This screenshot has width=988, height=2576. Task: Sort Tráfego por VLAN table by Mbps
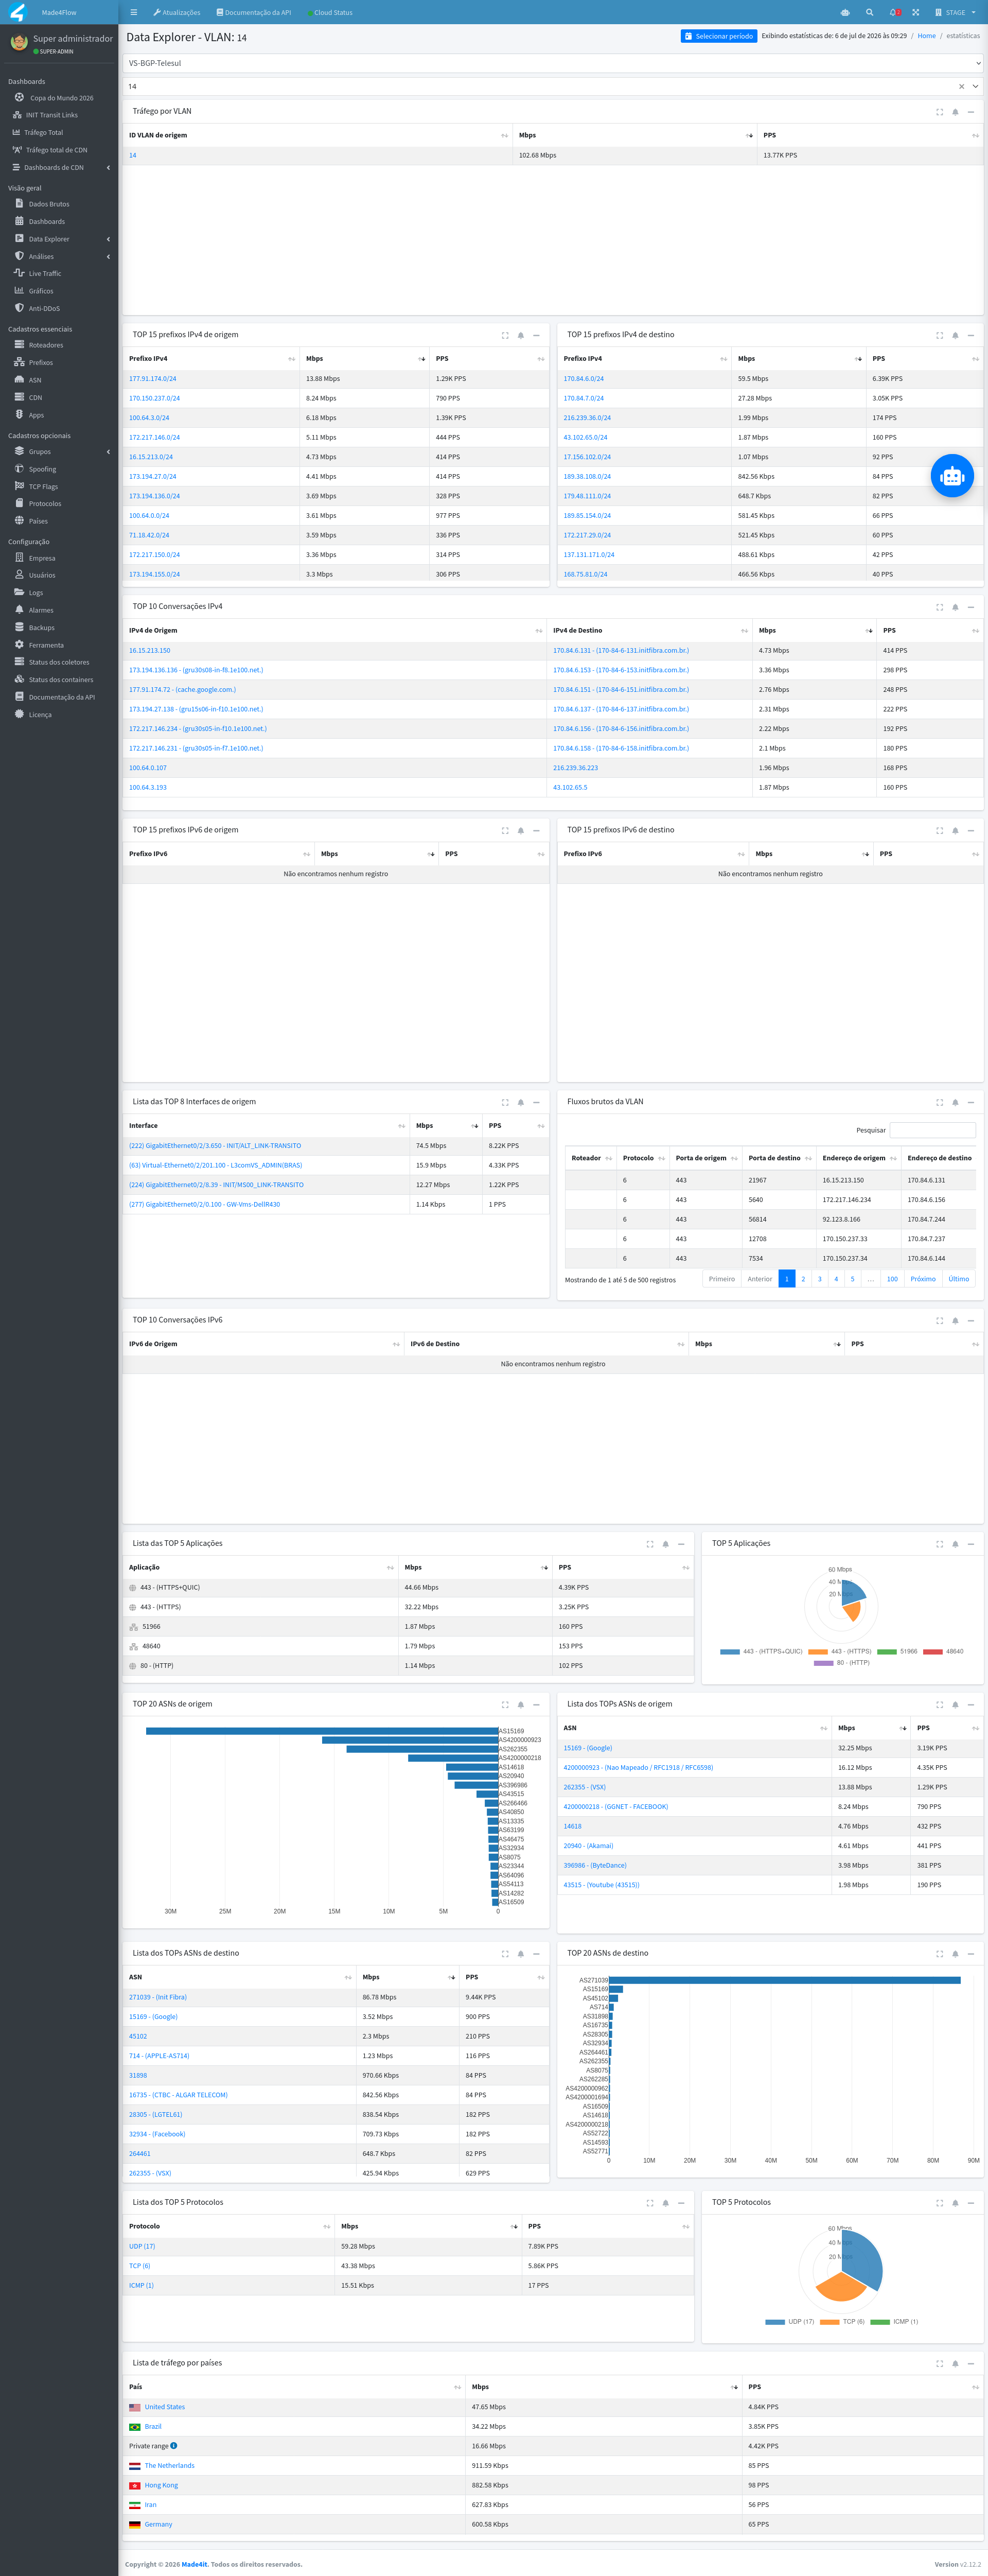point(635,135)
